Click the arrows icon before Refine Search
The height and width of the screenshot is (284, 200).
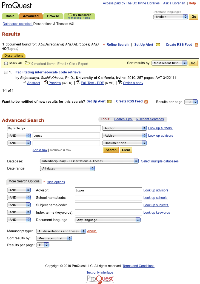pos(104,45)
